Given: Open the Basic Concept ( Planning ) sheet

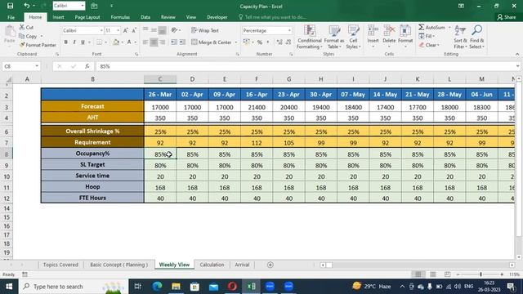Looking at the screenshot, I should (119, 265).
